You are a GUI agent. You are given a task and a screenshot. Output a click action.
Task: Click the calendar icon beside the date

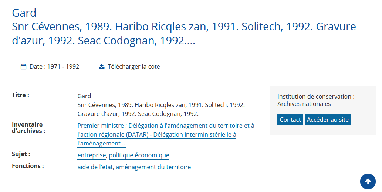(x=23, y=66)
